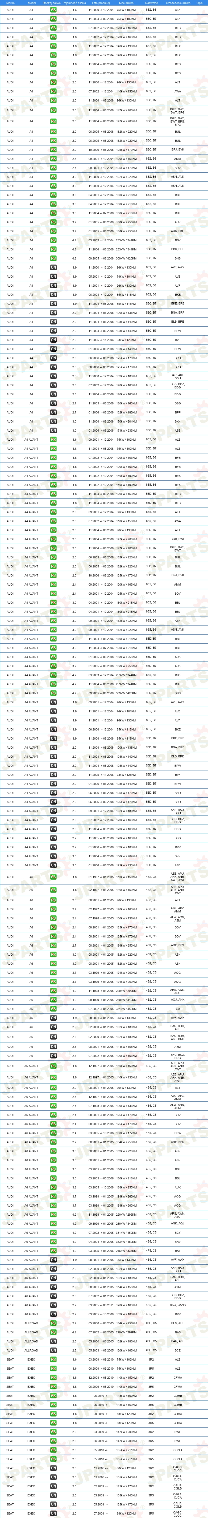
Task: Select diesel ON icon in ASB 8ED, B7 row
Action: (x=53, y=865)
